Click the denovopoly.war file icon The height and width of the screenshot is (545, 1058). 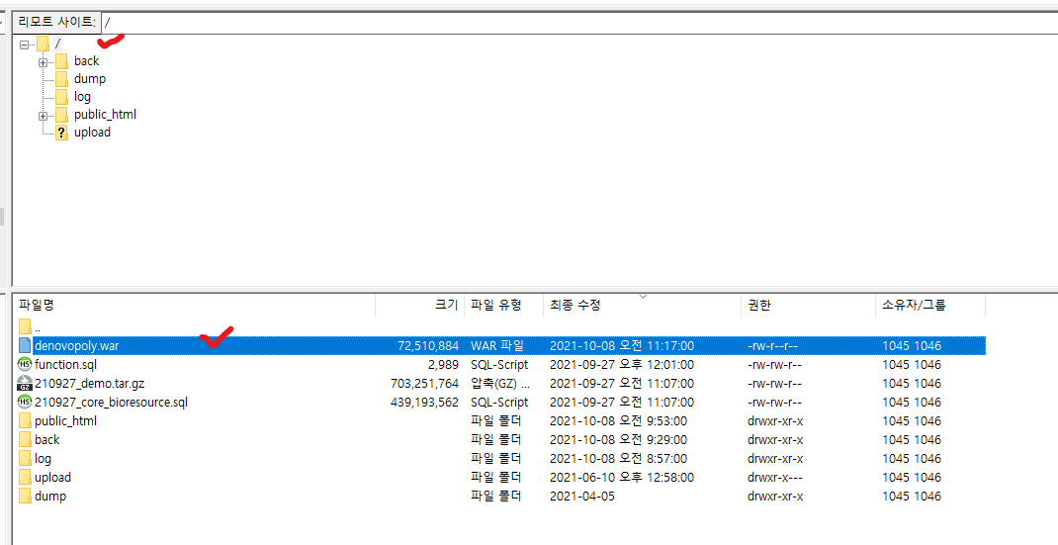pyautogui.click(x=25, y=346)
